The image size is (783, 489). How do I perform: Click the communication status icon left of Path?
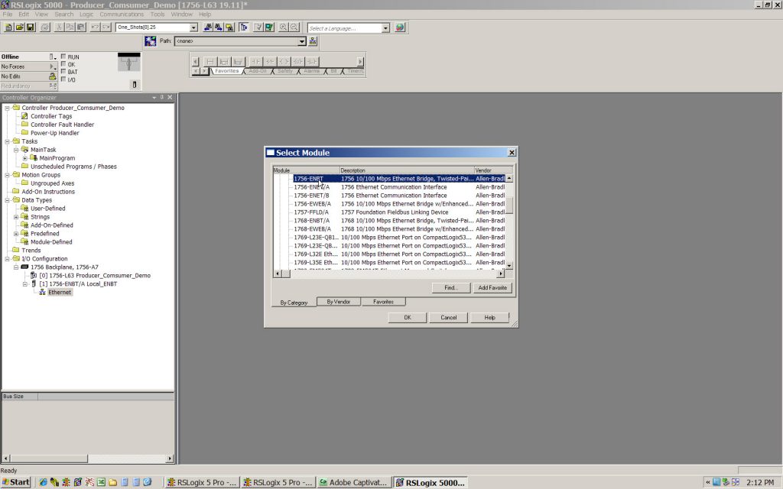click(x=151, y=41)
